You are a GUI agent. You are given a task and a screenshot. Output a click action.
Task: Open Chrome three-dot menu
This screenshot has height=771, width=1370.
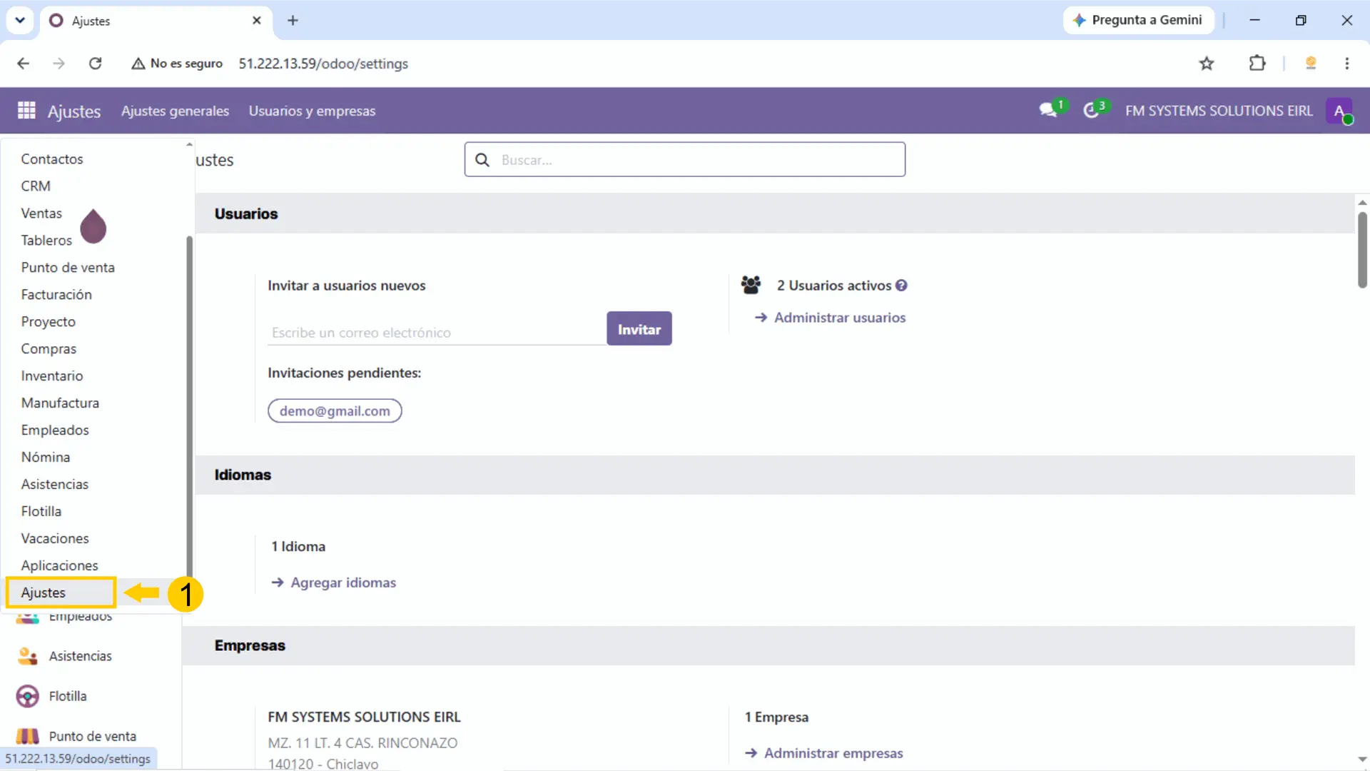1347,64
